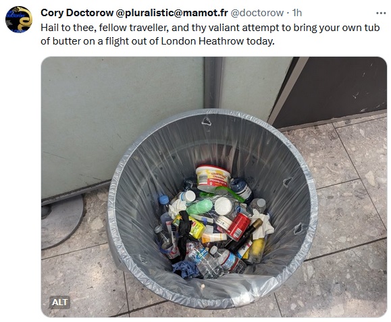This screenshot has height=322, width=391.
Task: Open Cory Doctorow's profile avatar
Action: coord(19,20)
